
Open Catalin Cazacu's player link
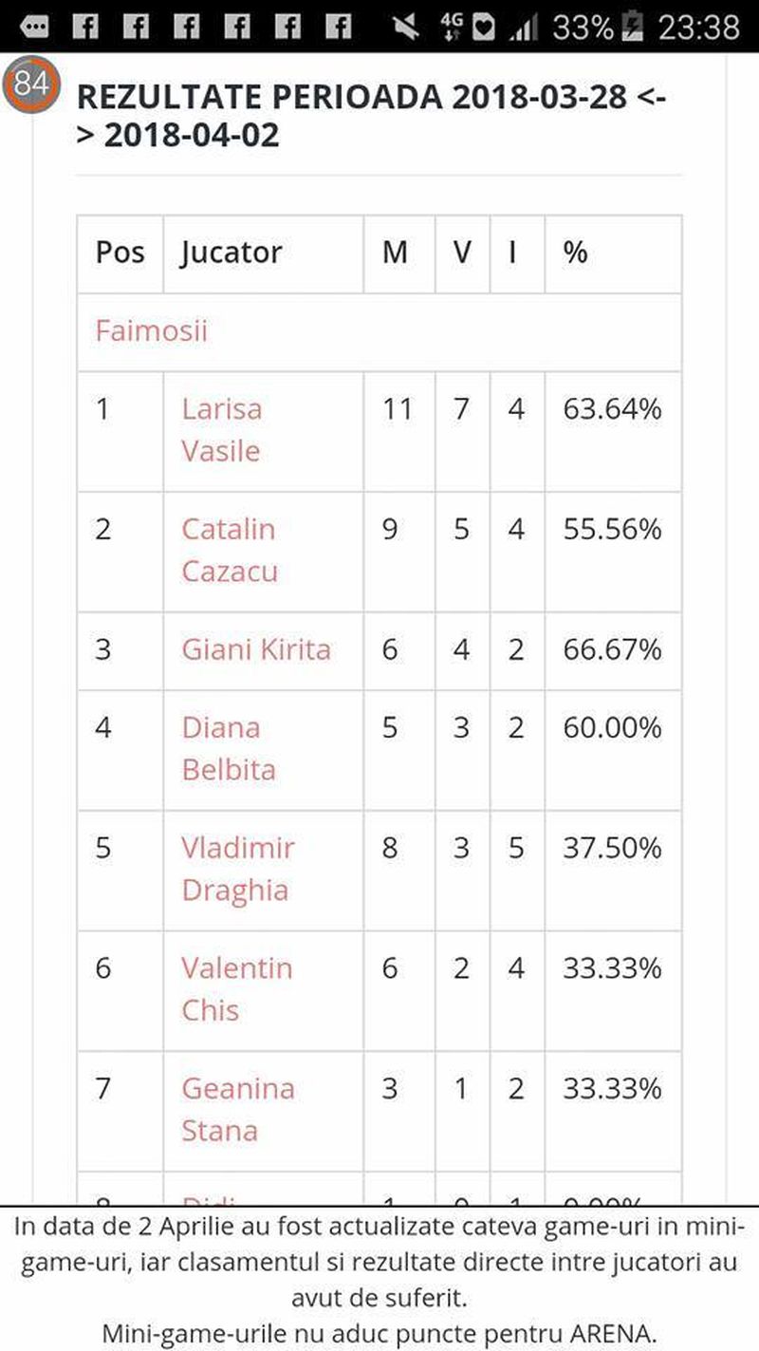[229, 550]
